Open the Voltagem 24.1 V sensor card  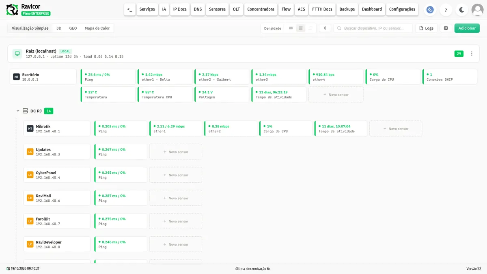click(222, 95)
